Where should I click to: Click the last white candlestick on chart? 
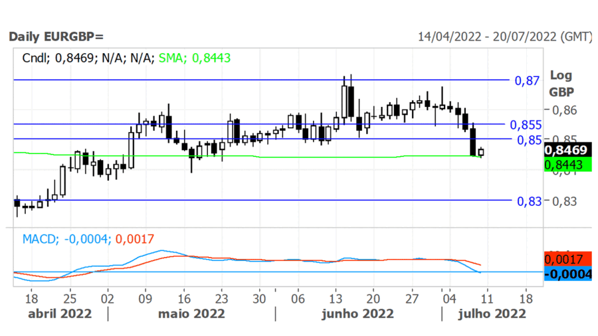[x=481, y=153]
